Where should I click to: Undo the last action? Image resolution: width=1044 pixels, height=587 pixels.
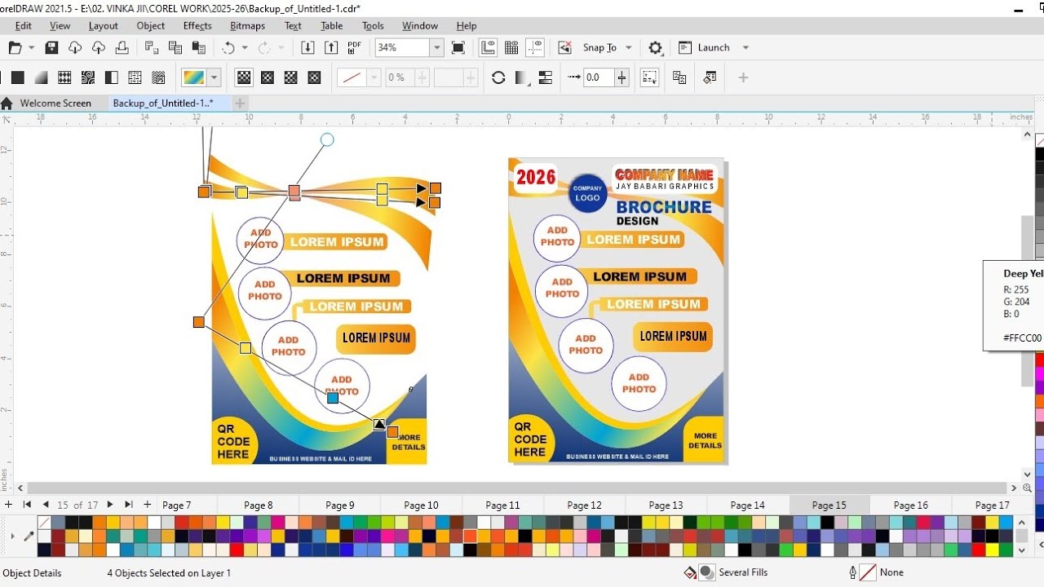click(x=228, y=47)
